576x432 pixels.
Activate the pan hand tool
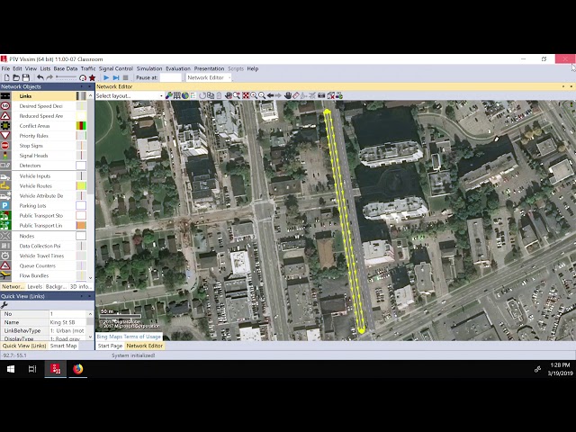(x=288, y=95)
